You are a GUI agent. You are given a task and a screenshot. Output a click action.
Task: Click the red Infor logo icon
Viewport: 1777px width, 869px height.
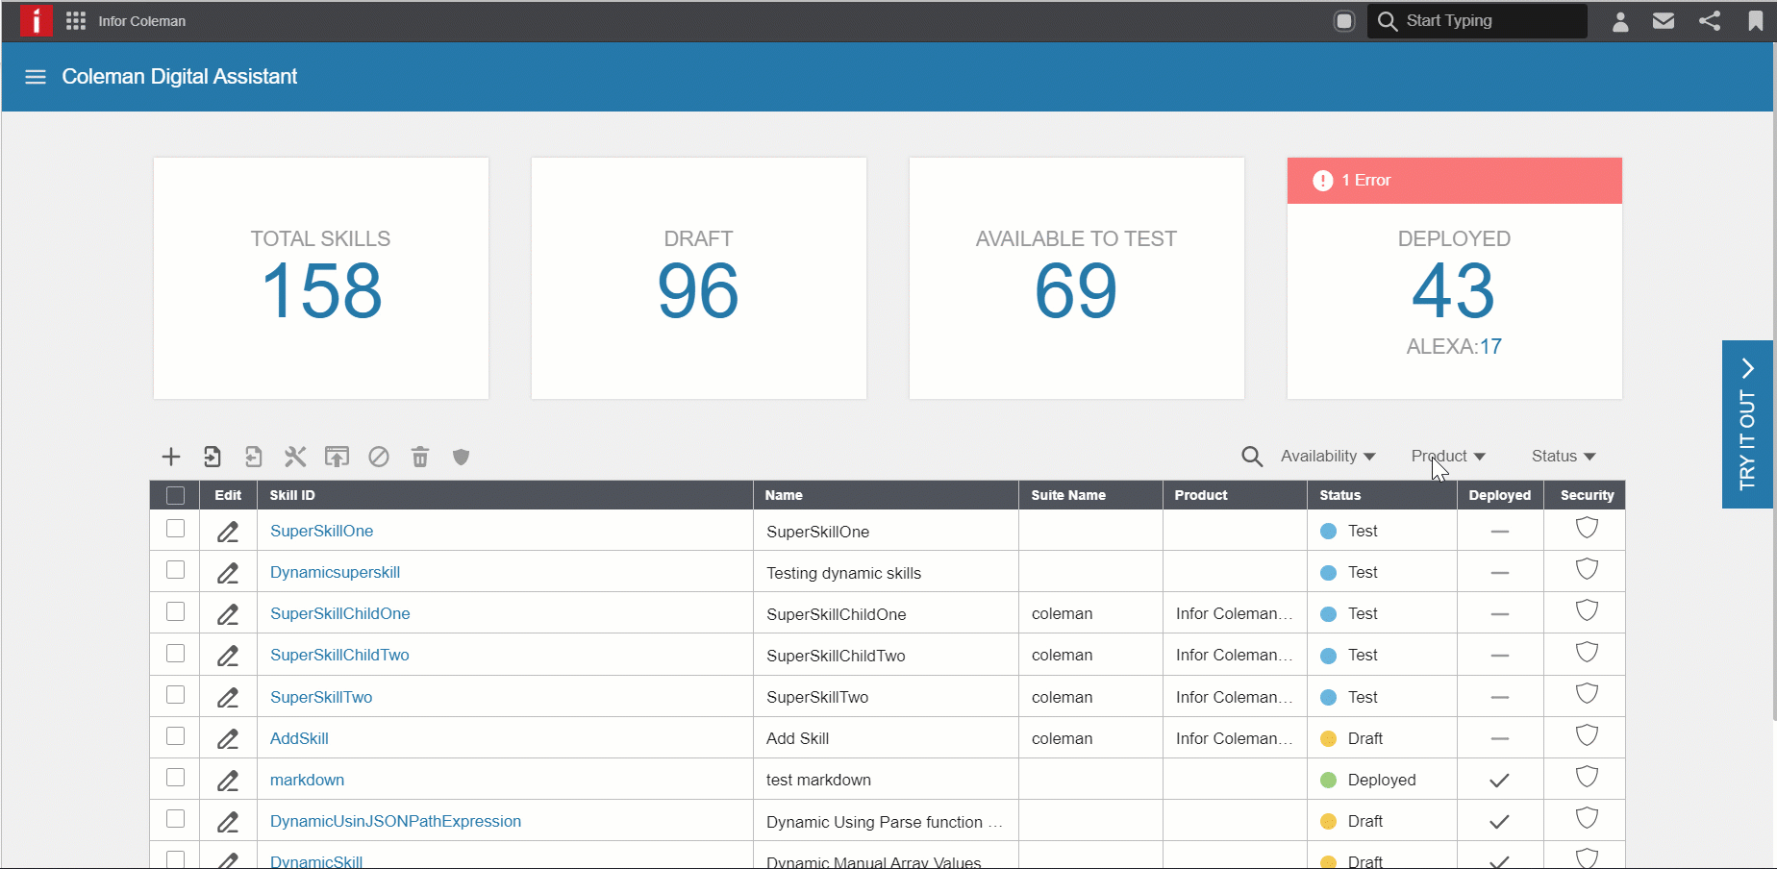37,21
